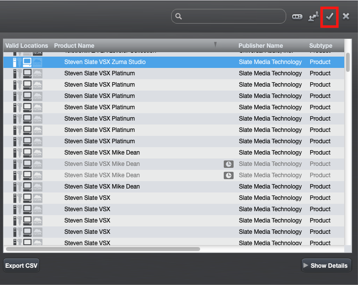The width and height of the screenshot is (358, 285).
Task: Expand the Show Details panel
Action: 326,265
